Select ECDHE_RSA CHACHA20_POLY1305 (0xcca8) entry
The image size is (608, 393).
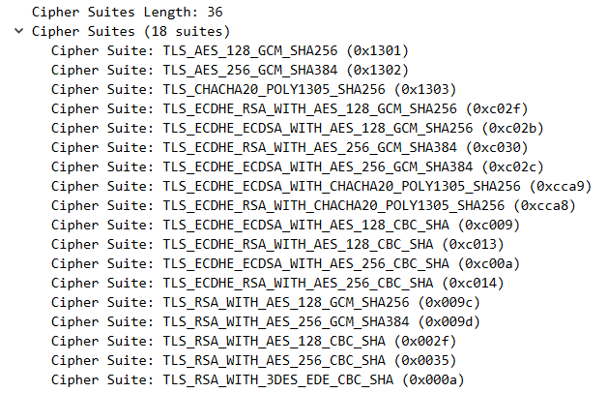point(313,206)
